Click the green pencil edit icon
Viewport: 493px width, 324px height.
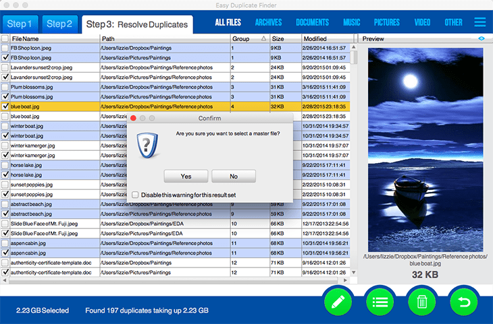(x=338, y=301)
